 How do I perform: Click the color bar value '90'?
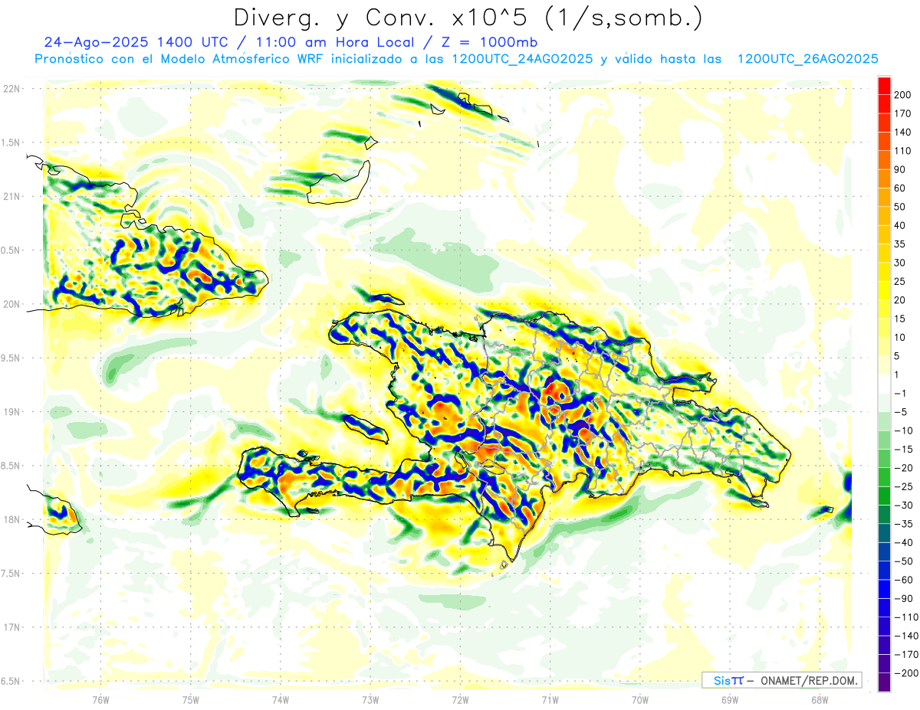coord(900,169)
